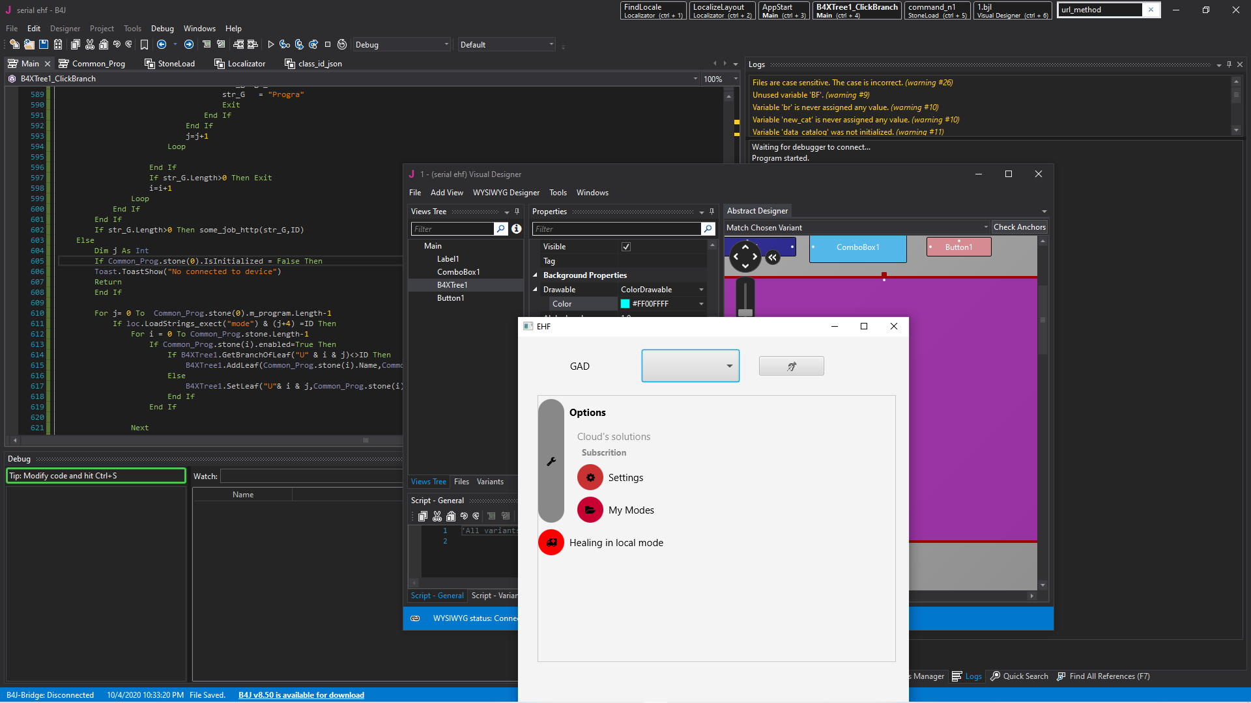Click the Cut scissors icon in main toolbar

[x=90, y=45]
